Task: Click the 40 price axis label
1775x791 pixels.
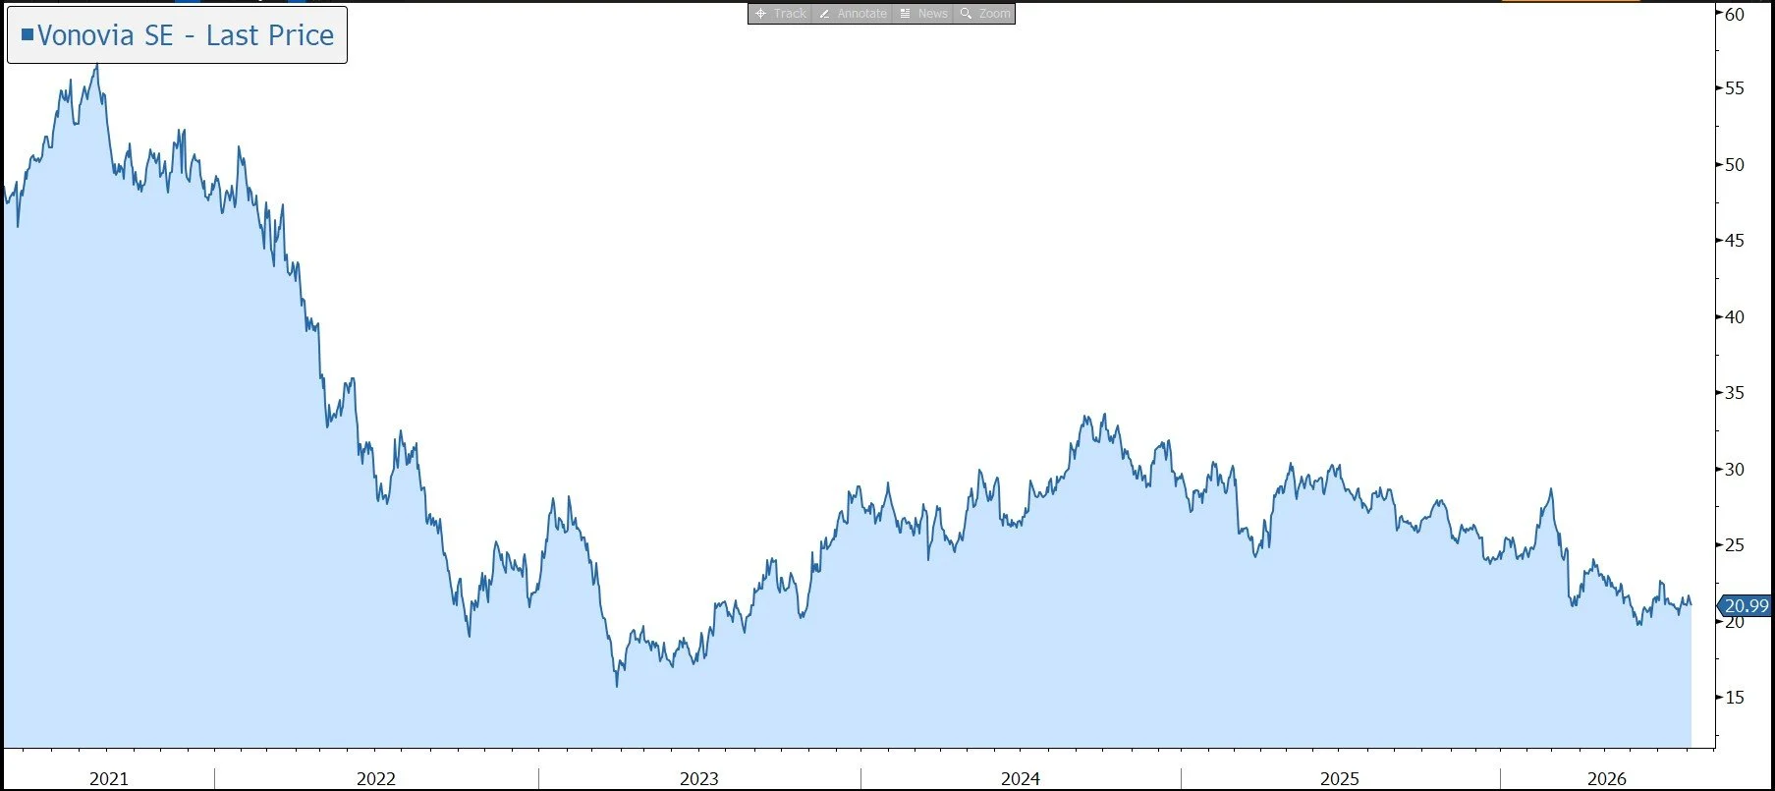Action: pyautogui.click(x=1735, y=317)
